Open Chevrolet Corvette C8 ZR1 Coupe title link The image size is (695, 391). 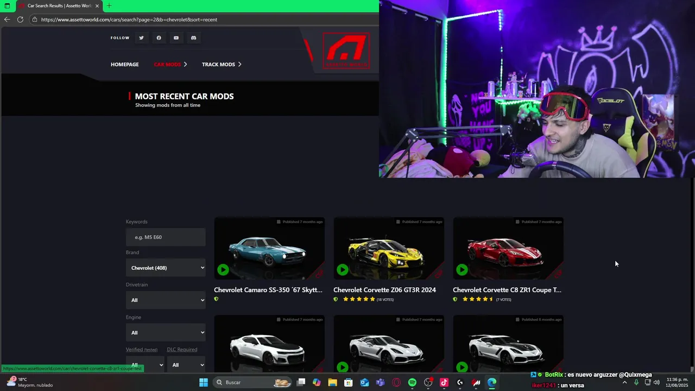tap(507, 290)
